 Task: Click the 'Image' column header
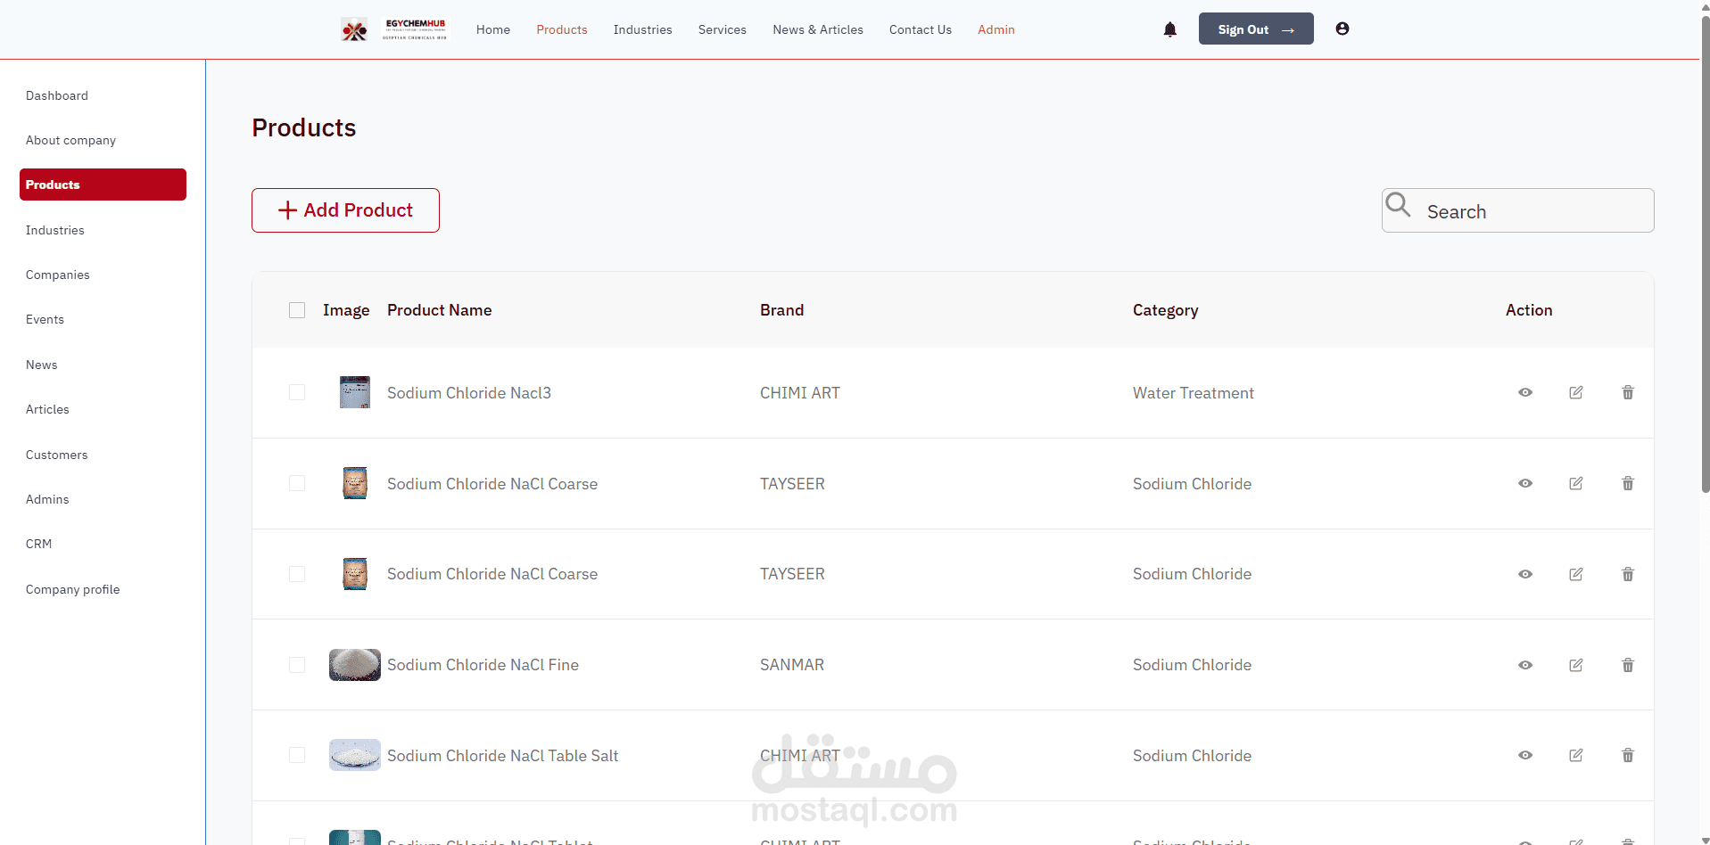pyautogui.click(x=346, y=310)
